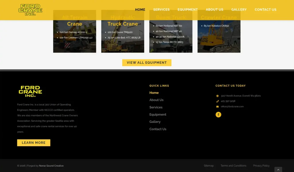Click the scroll-to-top arrow button
The image size is (294, 172).
point(278,169)
